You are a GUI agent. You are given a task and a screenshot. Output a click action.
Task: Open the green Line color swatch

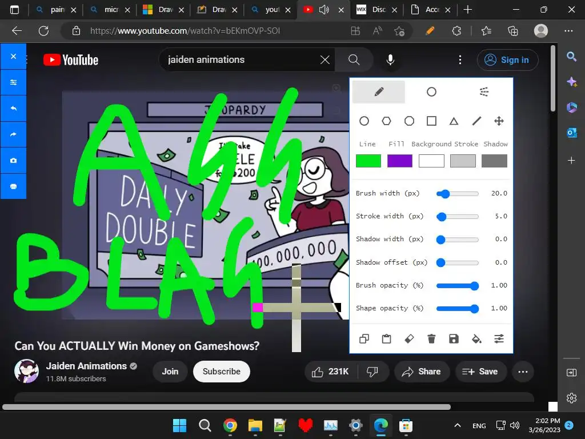coord(368,161)
